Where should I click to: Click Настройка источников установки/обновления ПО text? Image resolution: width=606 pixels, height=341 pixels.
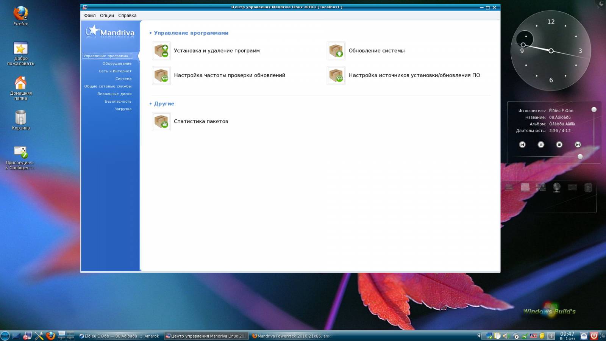click(414, 75)
